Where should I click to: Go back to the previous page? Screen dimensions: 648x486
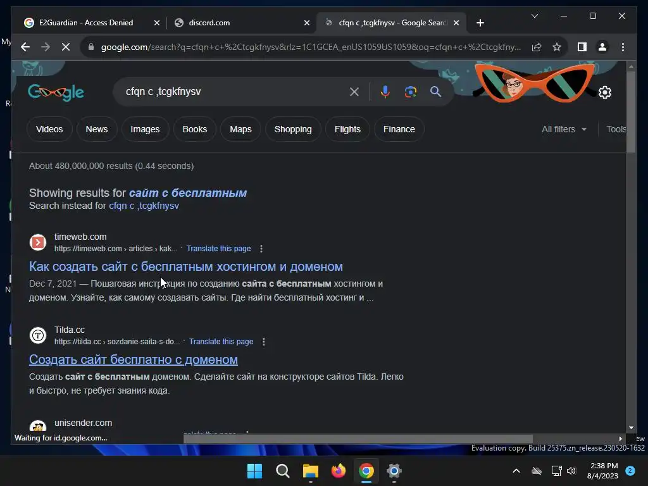(x=25, y=47)
